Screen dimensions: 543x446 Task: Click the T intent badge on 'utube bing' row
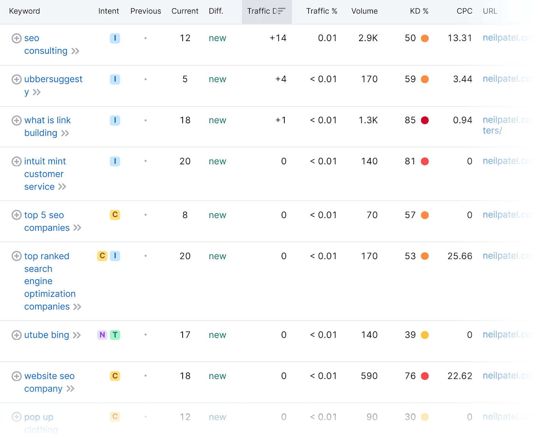115,335
